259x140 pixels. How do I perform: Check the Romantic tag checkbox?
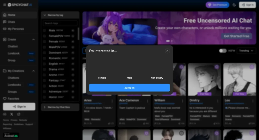click(44, 58)
